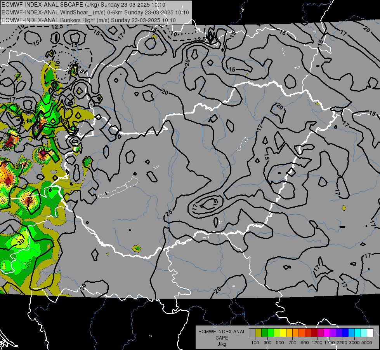
Task: Click the 'J/kg' unit label in legend
Action: (x=222, y=344)
